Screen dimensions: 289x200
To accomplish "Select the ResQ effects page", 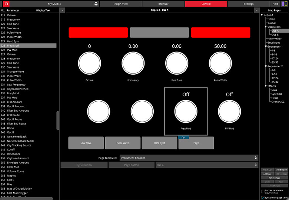I will (275, 98).
